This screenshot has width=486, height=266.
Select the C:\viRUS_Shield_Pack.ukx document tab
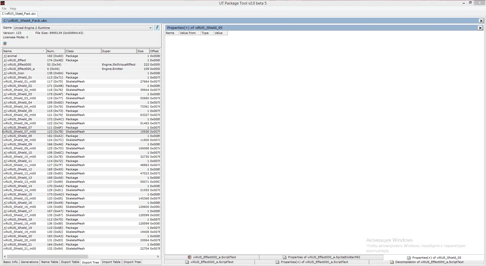[x=19, y=14]
